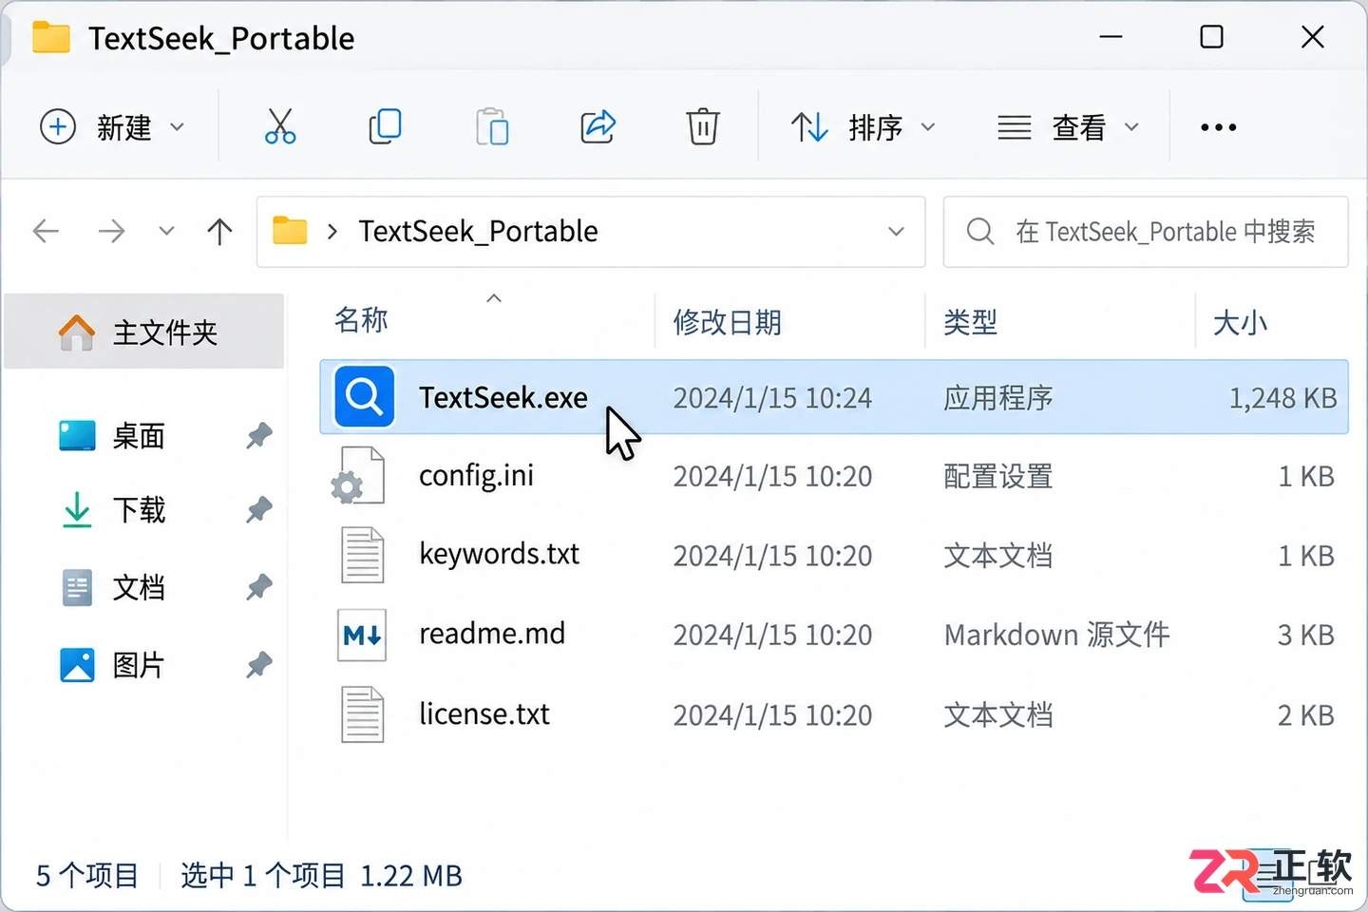This screenshot has width=1368, height=912.
Task: Click the folder icon in the title bar
Action: (51, 38)
